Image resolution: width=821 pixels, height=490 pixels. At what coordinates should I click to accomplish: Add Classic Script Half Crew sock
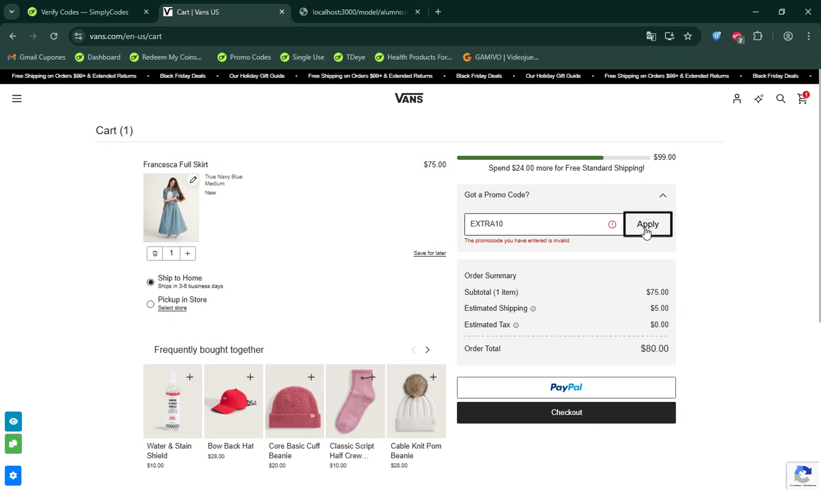point(372,377)
